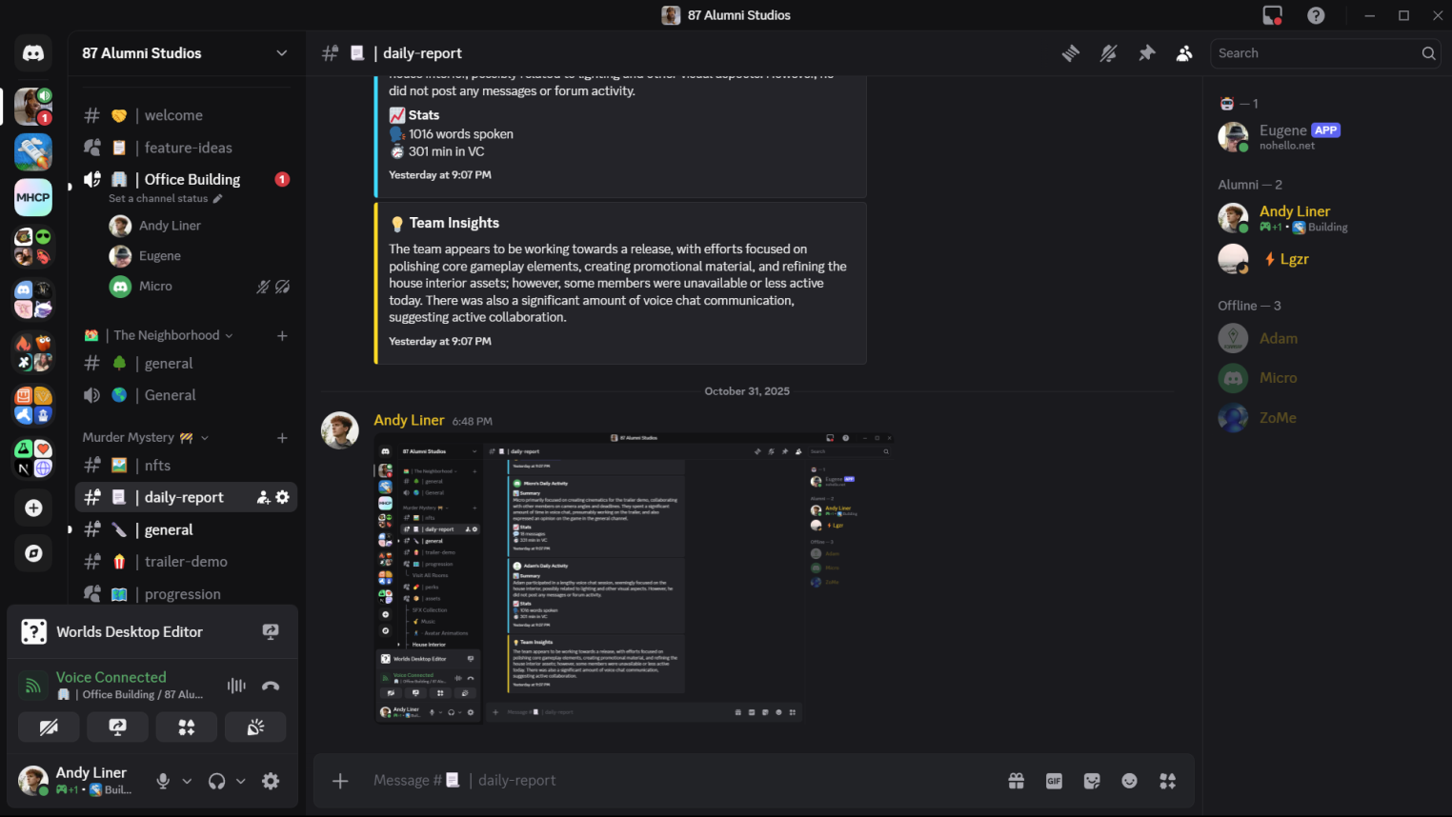This screenshot has width=1452, height=817.
Task: Click Set a channel status
Action: coord(166,198)
